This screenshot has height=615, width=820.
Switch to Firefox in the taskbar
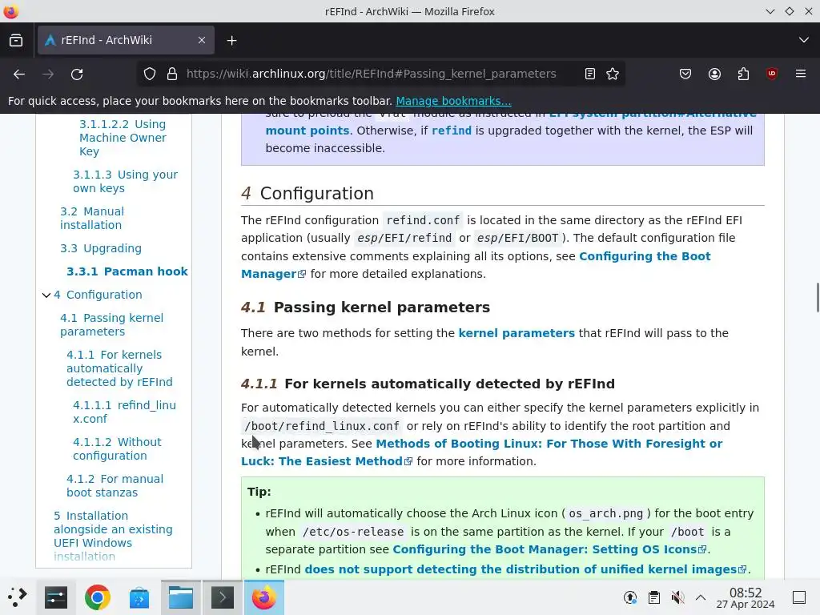pos(264,597)
